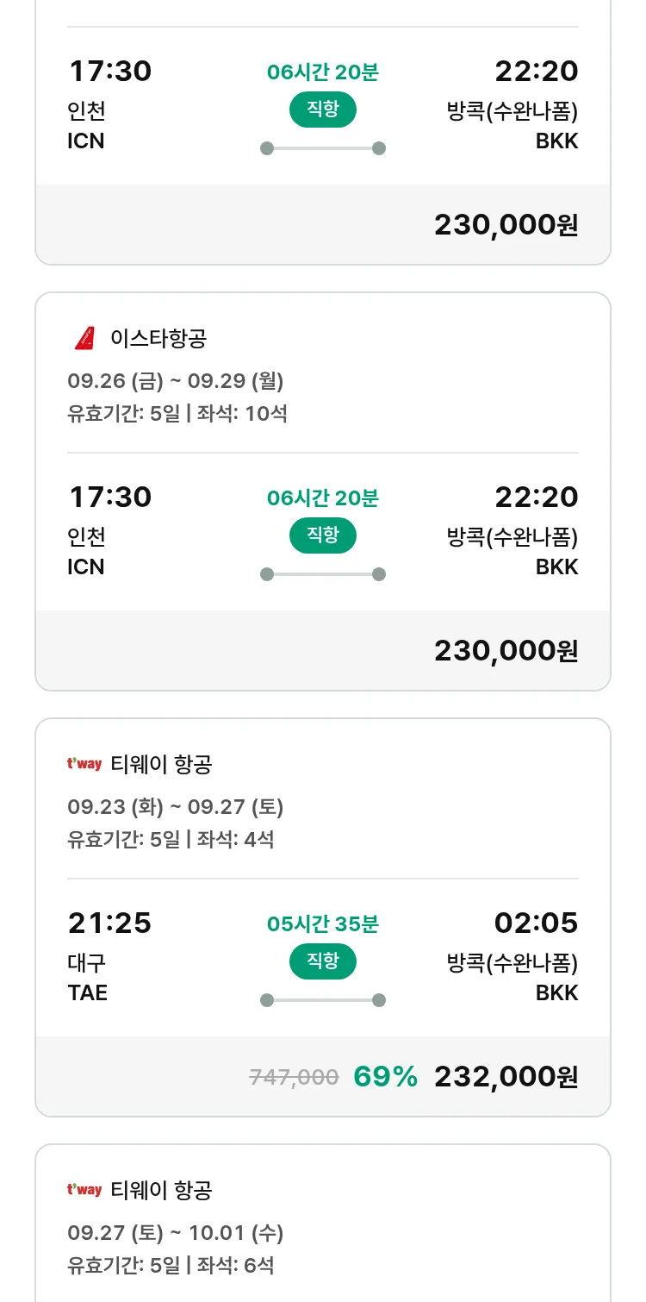Select the 이스타항공 airline name
Viewport: 646px width, 1302px height.
[158, 339]
